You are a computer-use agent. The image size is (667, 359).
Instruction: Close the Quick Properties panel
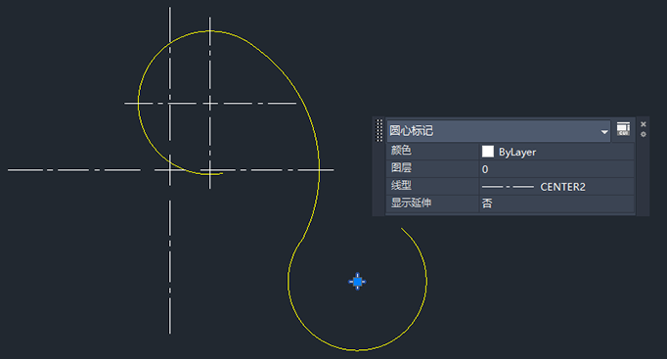[644, 124]
